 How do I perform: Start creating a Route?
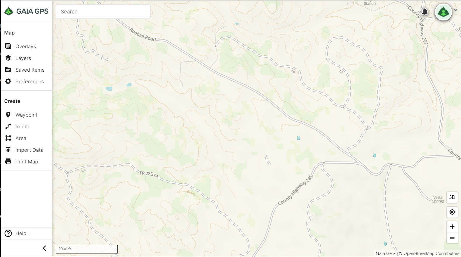8,126
